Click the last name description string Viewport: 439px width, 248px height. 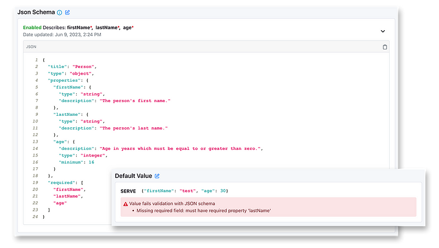pos(133,128)
